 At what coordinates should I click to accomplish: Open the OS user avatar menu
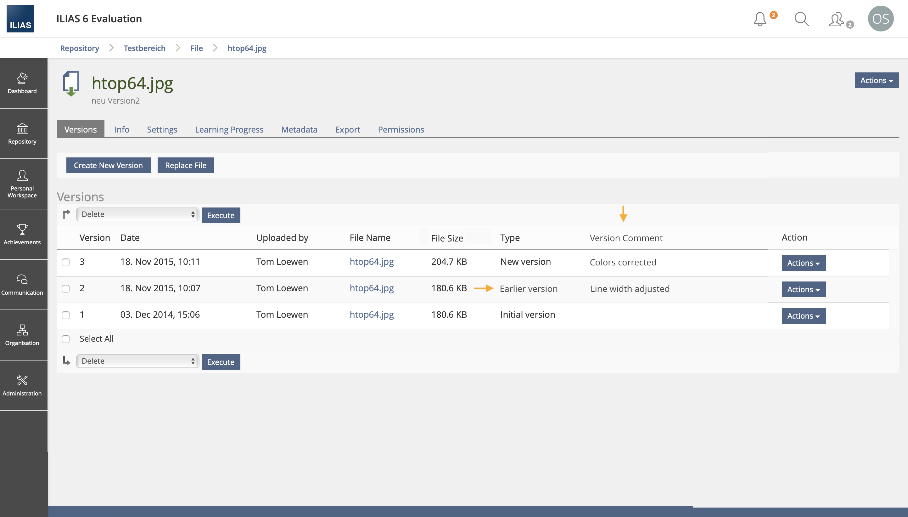coord(880,19)
